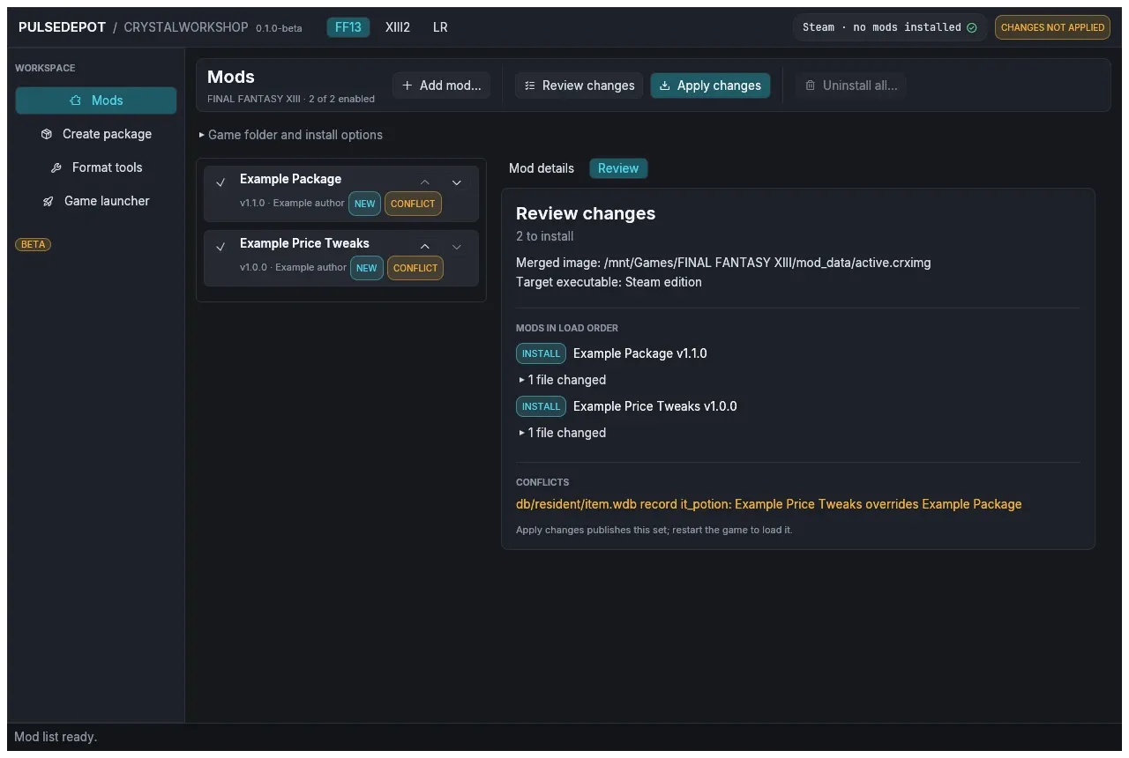
Task: Launch the game using the rocket icon
Action: pos(49,201)
